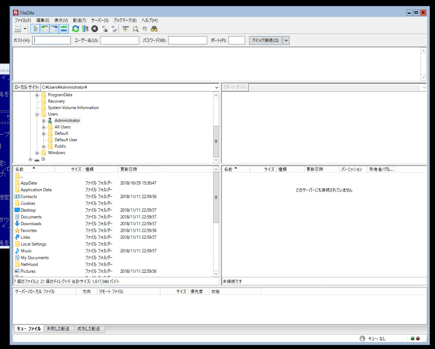Toggle the remote directory tree display
The height and width of the screenshot is (349, 435).
tap(55, 29)
